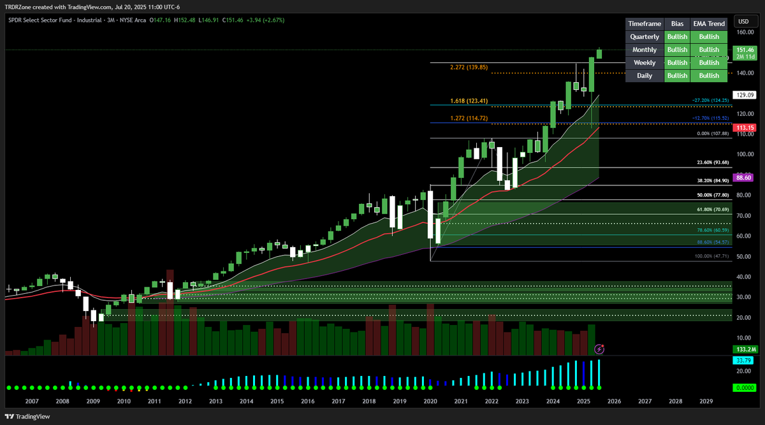
Task: Click the 100.00 price scale label
Action: tap(745, 154)
